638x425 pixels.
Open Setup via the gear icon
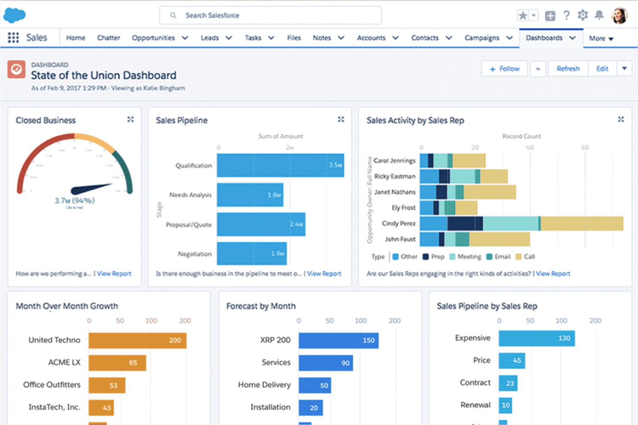[582, 15]
